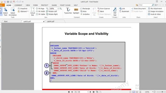Switch to single page layout icon
The height and width of the screenshot is (93, 166).
coord(130,92)
